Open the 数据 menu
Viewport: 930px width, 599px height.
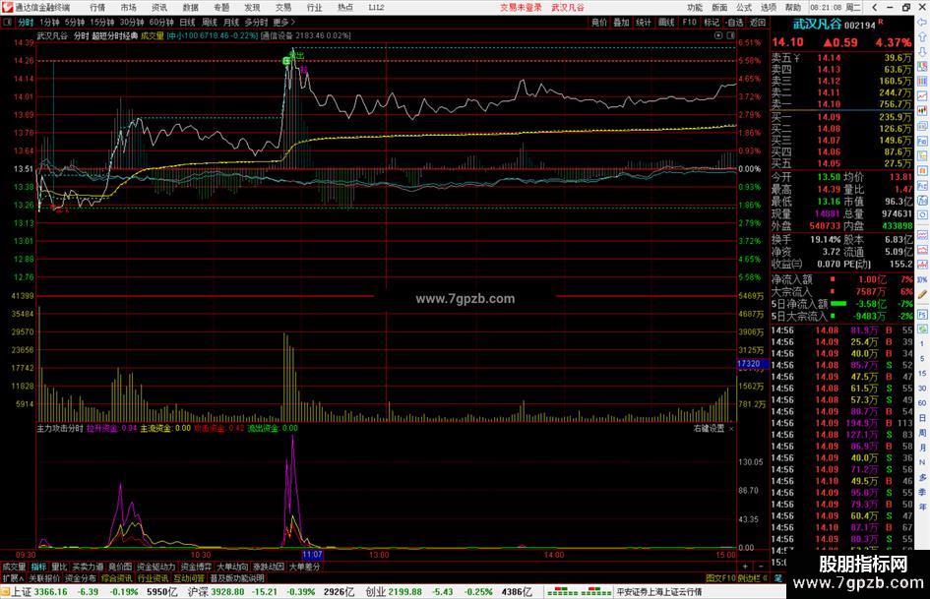coord(190,8)
